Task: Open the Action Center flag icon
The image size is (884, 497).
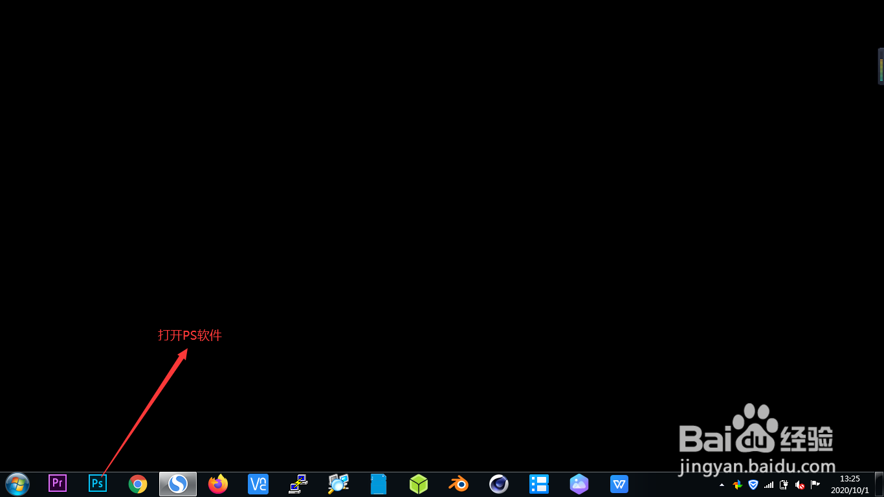Action: pos(815,485)
